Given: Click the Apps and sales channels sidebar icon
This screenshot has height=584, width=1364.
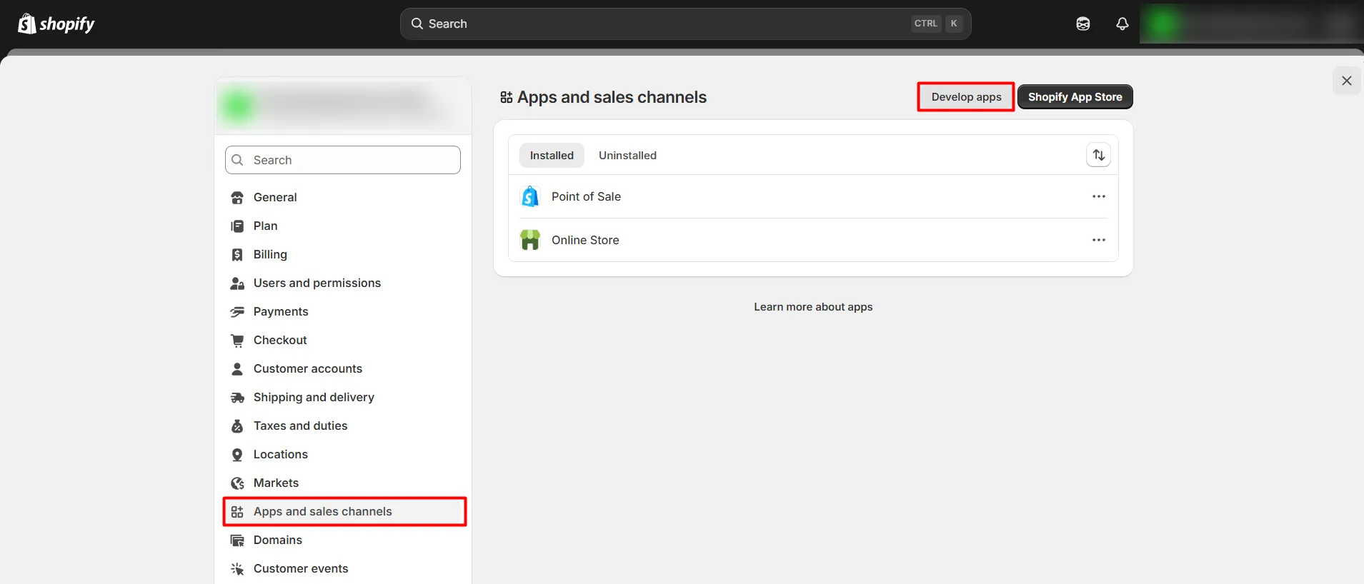Looking at the screenshot, I should (237, 512).
